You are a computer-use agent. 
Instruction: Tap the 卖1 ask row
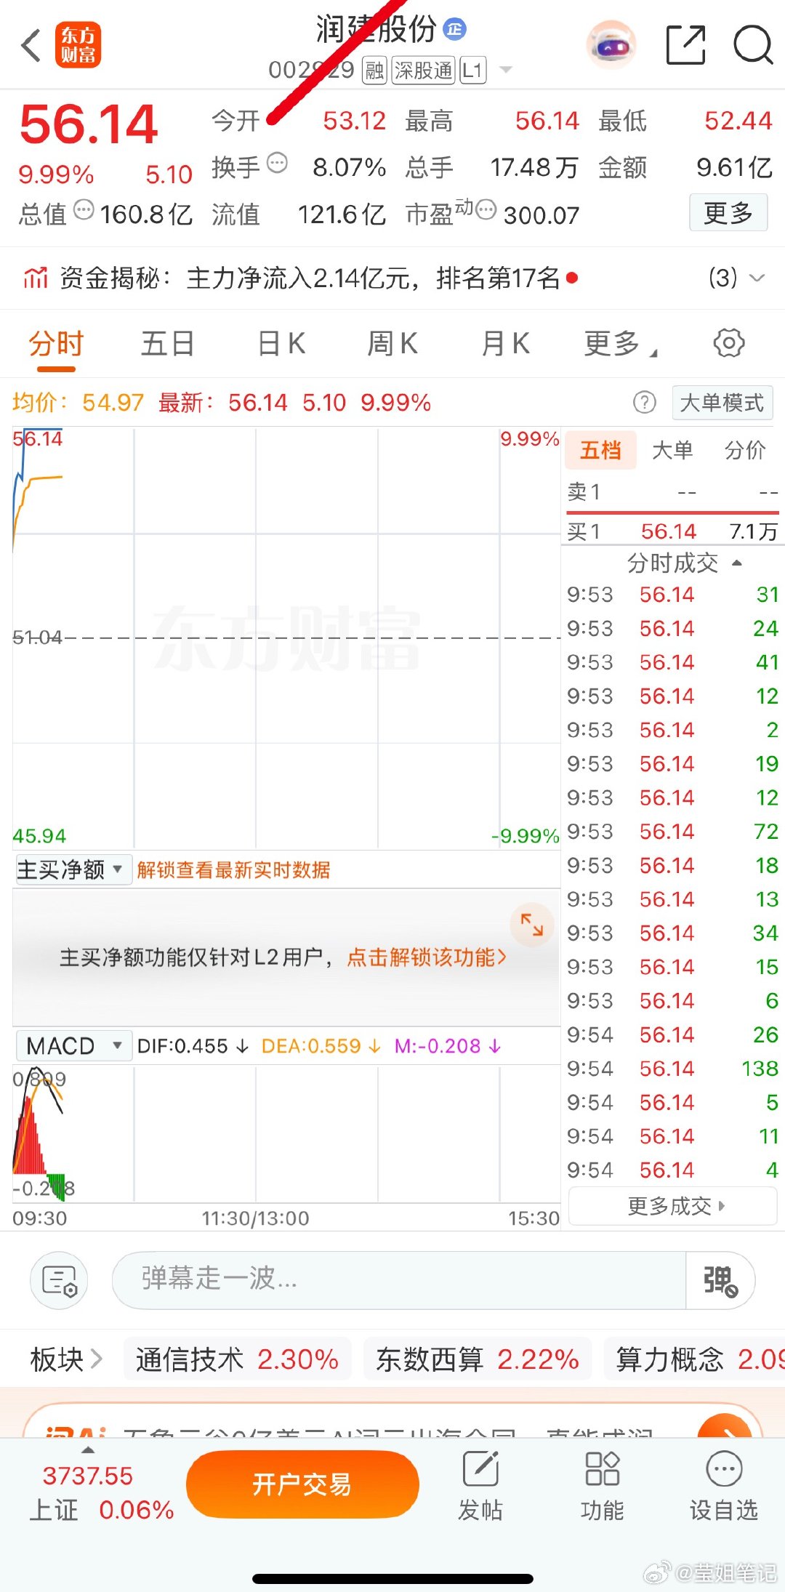672,492
